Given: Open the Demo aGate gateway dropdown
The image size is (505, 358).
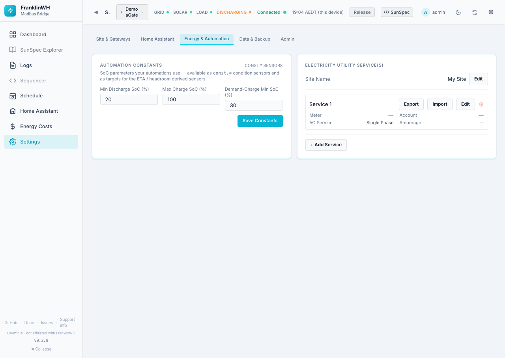Looking at the screenshot, I should [132, 12].
